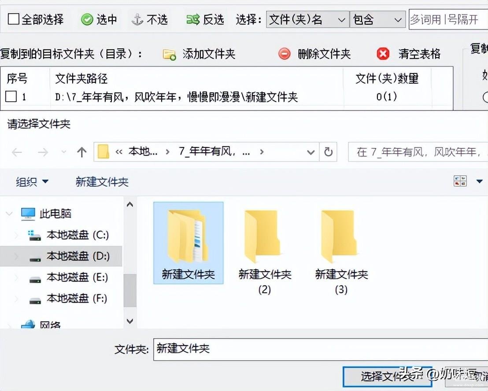Click the red minus 删除文件夹 icon
This screenshot has height=391, width=488.
point(284,54)
